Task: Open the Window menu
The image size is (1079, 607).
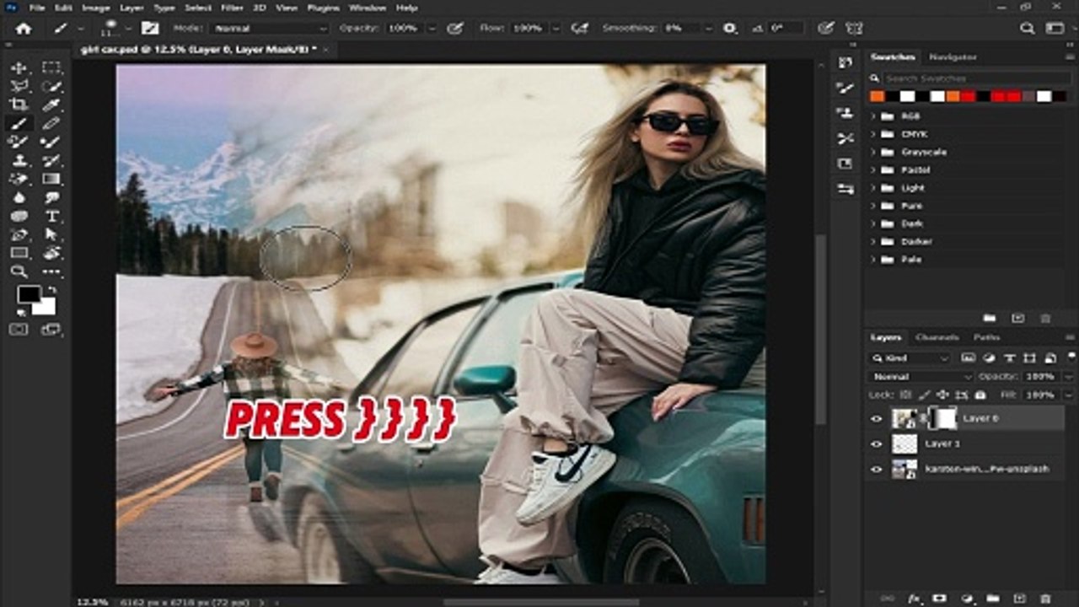Action: (x=367, y=8)
